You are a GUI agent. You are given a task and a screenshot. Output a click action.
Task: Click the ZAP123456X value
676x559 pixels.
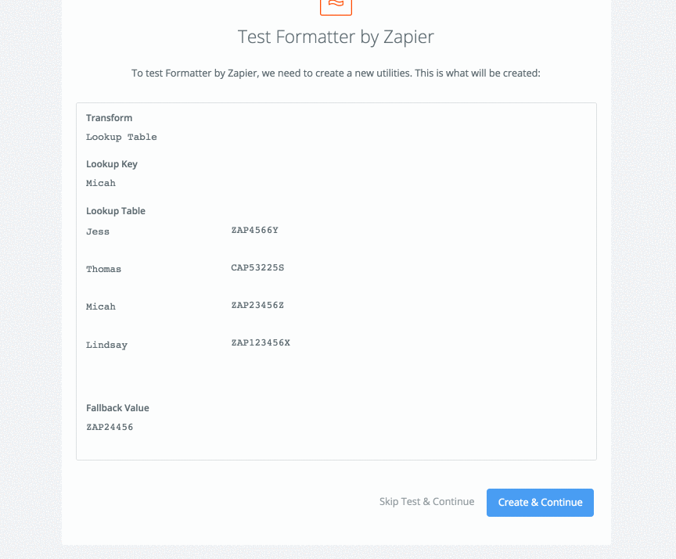tap(261, 342)
